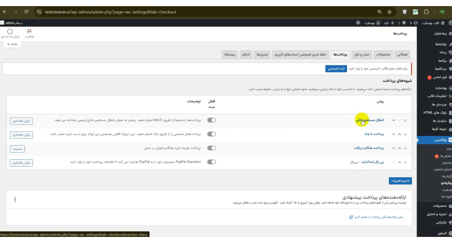This screenshot has height=243, width=452.
Task: Open the 'وودمارت' item in the admin bar
Action: tap(372, 23)
